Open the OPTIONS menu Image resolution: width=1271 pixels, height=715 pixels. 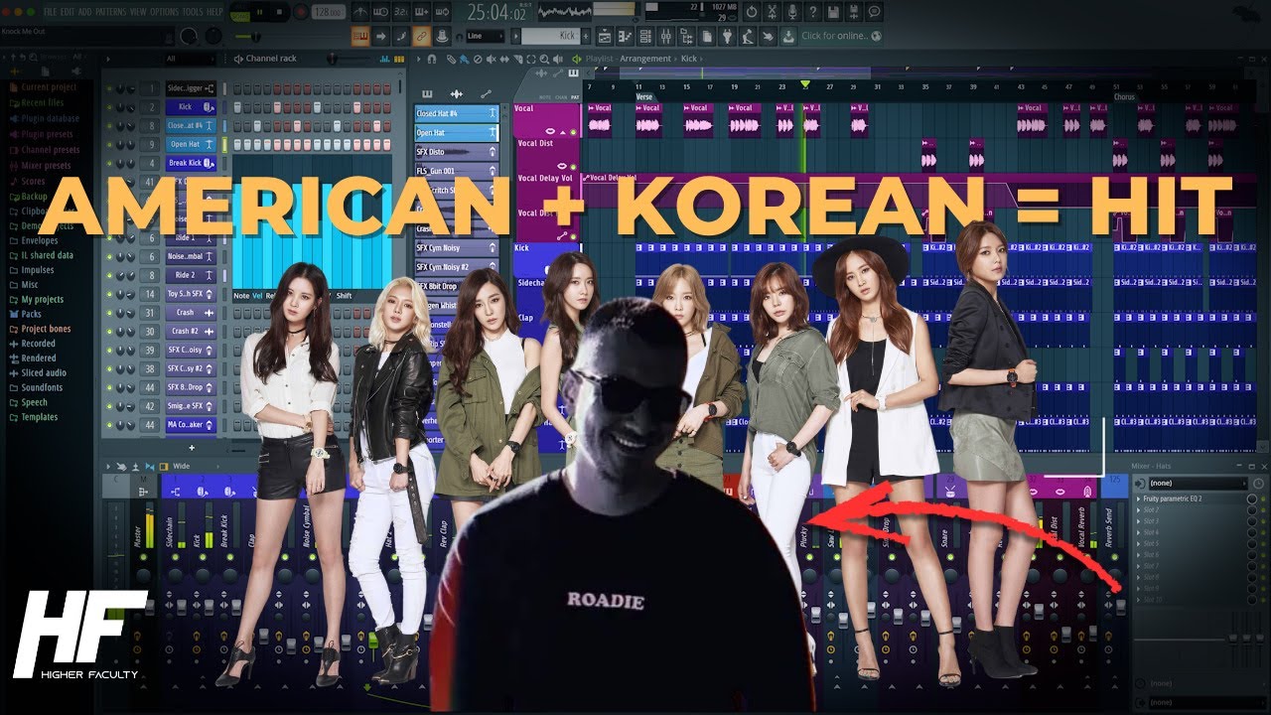click(164, 12)
